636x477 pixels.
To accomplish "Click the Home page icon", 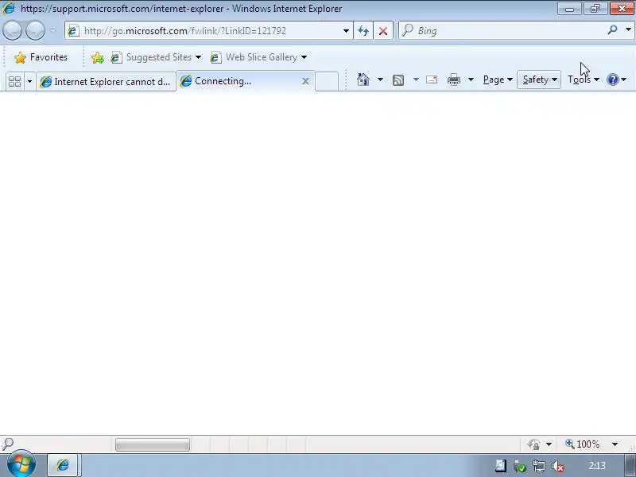I will pos(363,79).
